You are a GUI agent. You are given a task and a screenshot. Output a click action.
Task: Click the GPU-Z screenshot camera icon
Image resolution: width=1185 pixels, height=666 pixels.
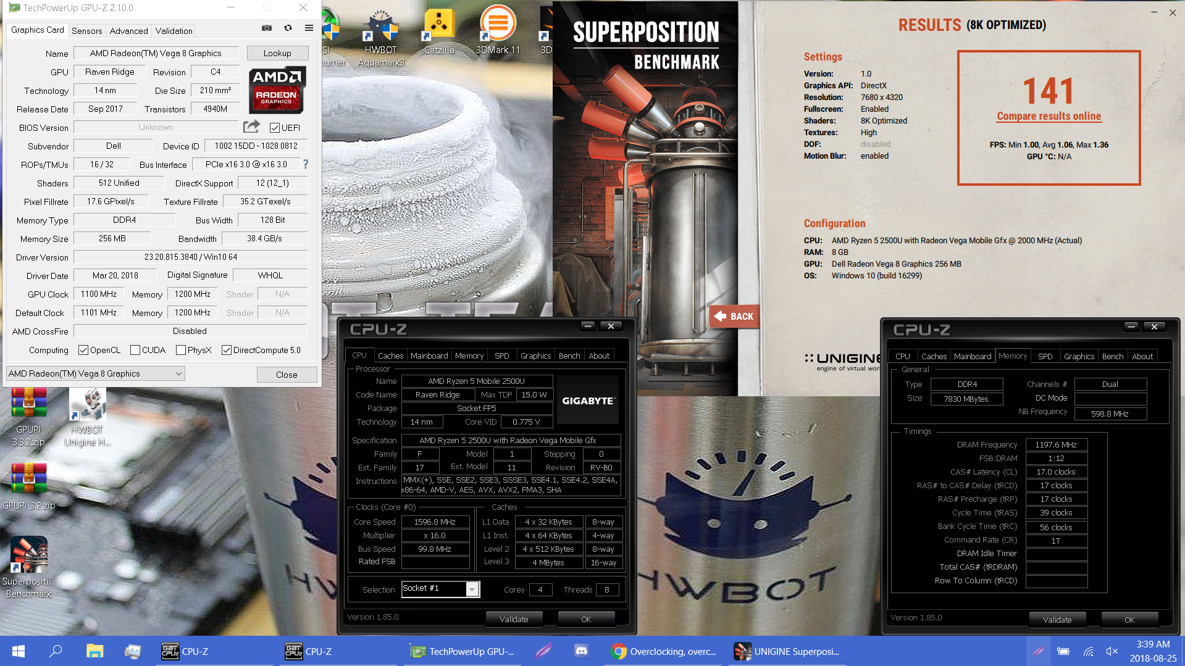pyautogui.click(x=267, y=28)
